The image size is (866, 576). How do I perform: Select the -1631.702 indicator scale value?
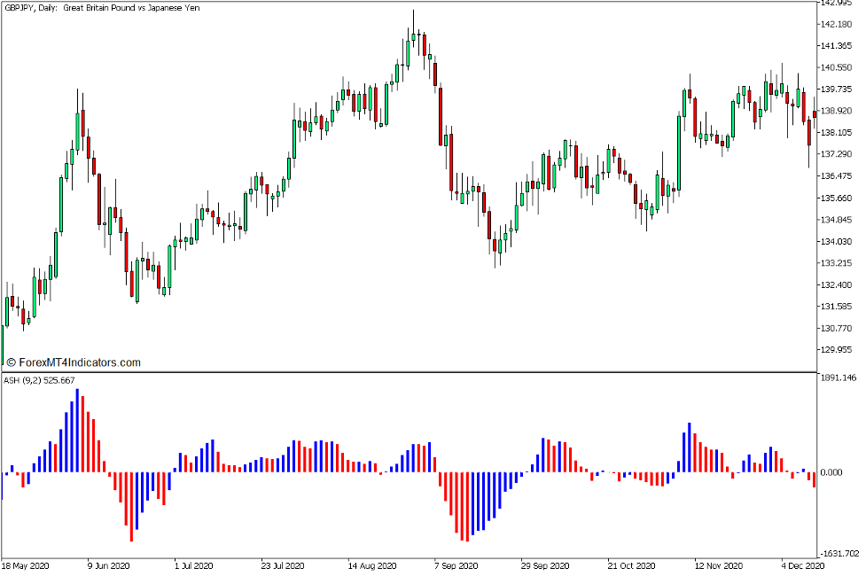click(839, 553)
